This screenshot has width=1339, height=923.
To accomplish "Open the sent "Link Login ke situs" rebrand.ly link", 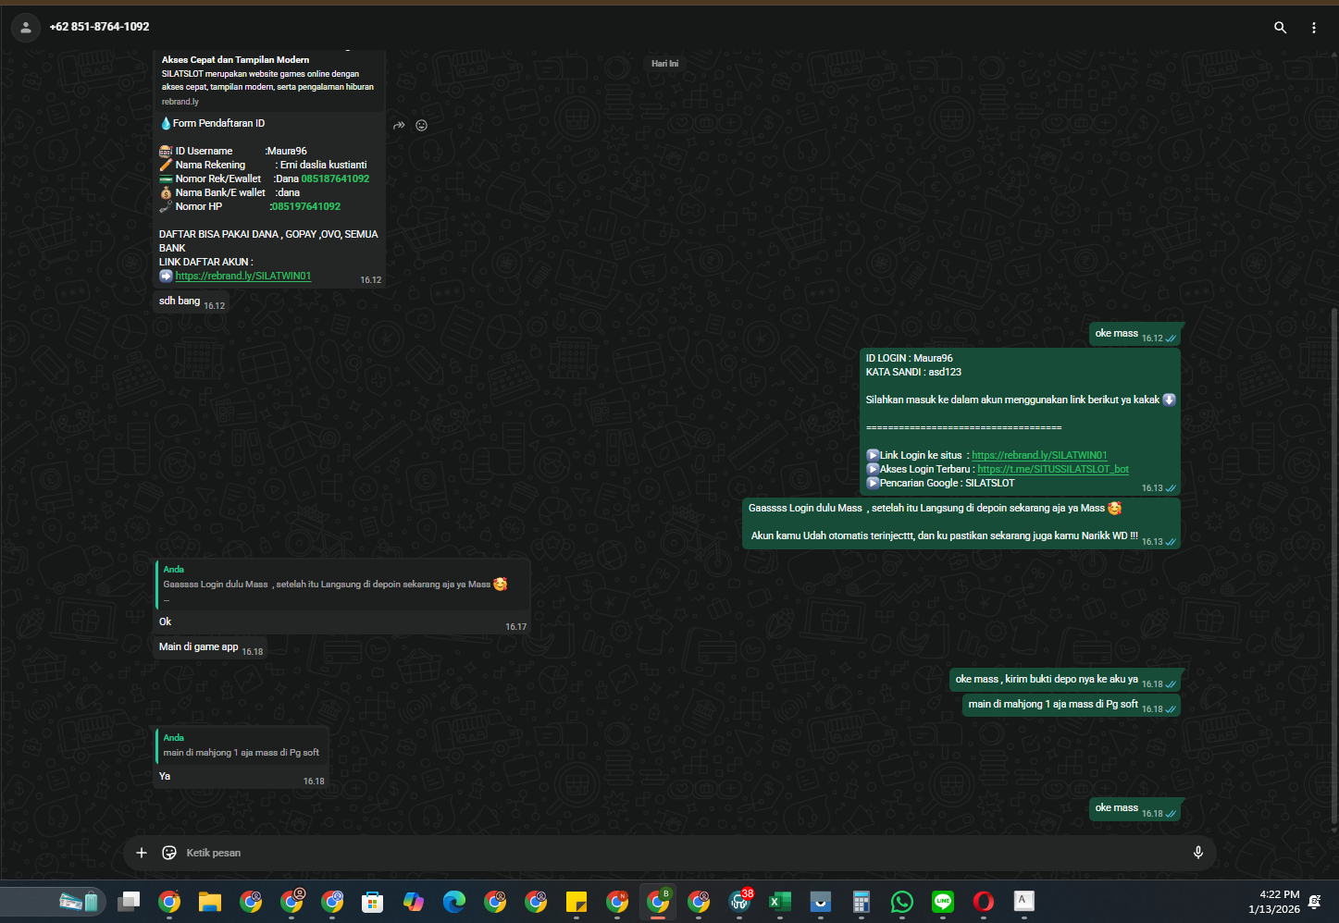I will 1039,456.
